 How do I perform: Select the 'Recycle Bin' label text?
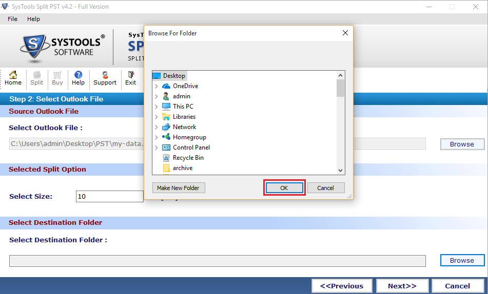(188, 158)
